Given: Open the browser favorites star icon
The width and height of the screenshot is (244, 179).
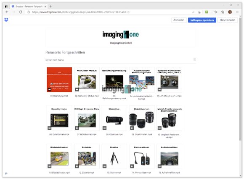Looking at the screenshot, I should pos(216,12).
